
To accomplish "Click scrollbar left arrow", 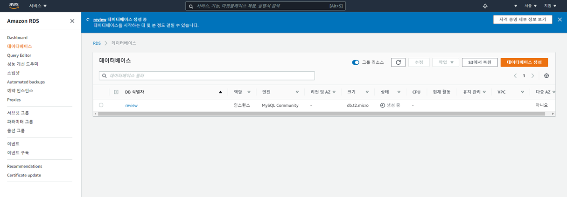I will click(x=95, y=114).
